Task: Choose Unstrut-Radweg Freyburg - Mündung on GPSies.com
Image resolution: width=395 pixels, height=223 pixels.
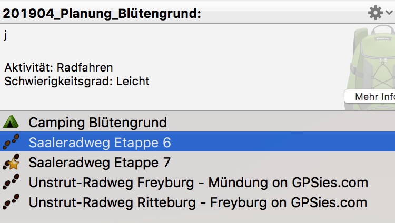Action: coord(197,182)
